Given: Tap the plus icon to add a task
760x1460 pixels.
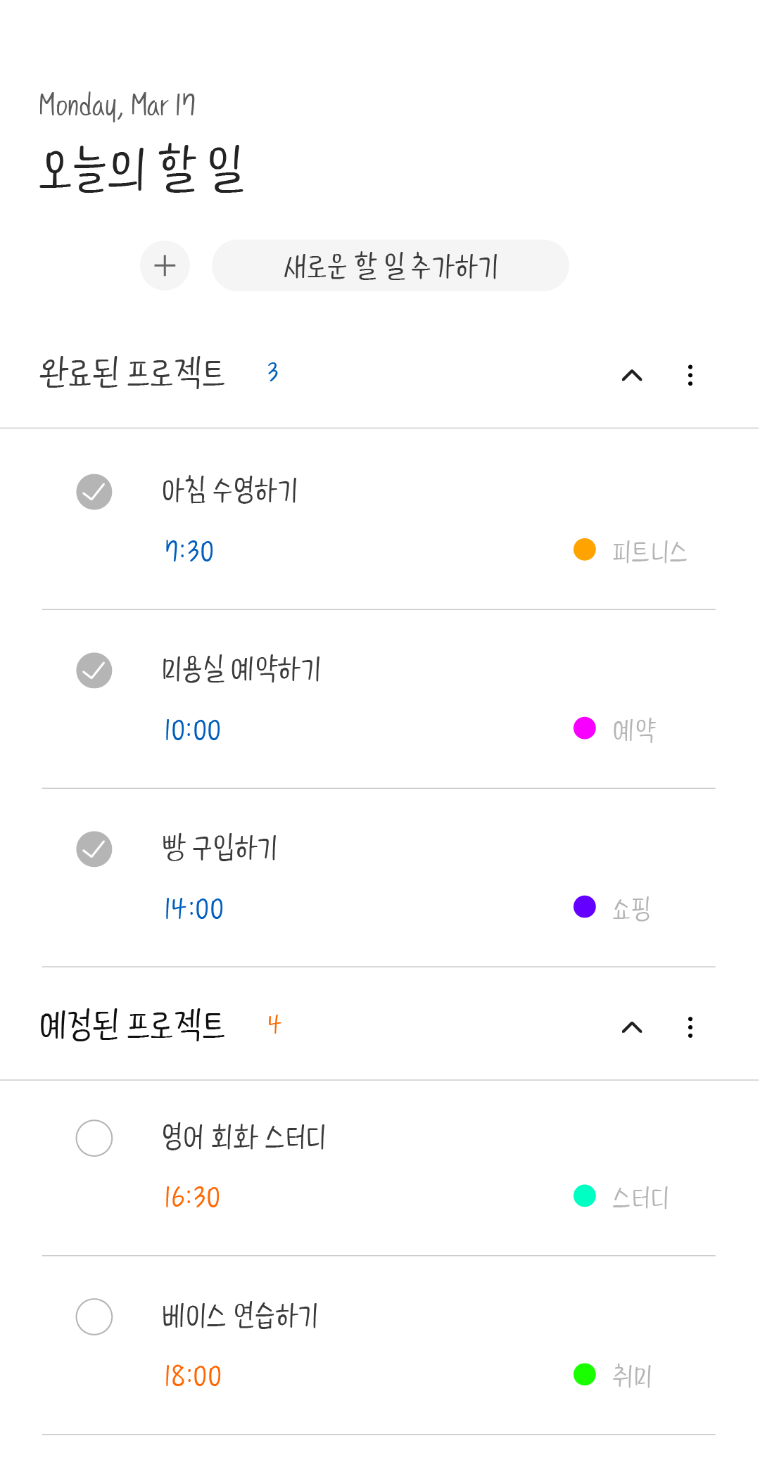Looking at the screenshot, I should [165, 266].
